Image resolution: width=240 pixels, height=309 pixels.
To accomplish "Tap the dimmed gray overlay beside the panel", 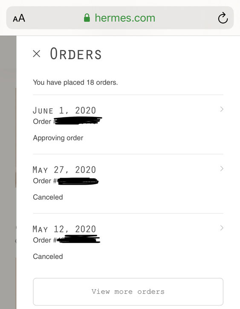I will [8, 172].
